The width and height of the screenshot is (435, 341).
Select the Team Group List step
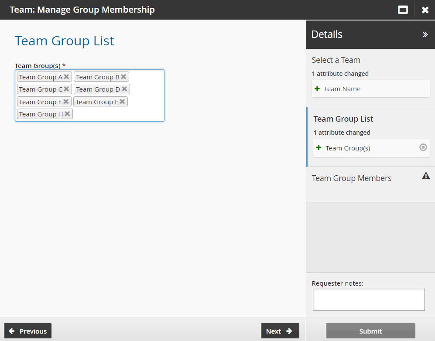click(x=343, y=119)
